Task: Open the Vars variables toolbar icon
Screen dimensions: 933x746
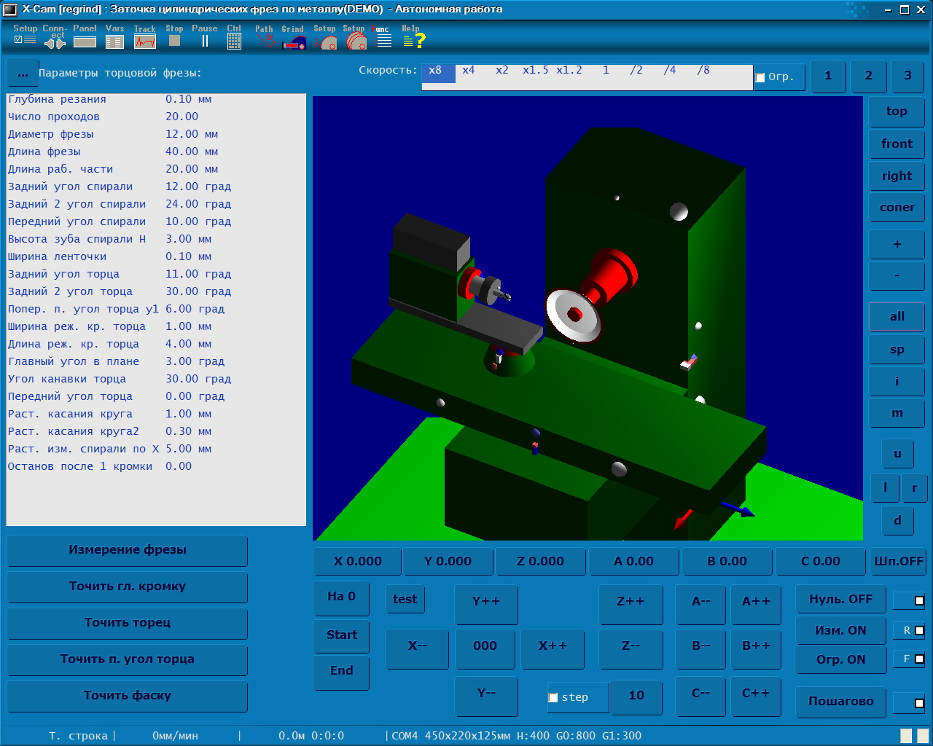Action: pyautogui.click(x=114, y=36)
